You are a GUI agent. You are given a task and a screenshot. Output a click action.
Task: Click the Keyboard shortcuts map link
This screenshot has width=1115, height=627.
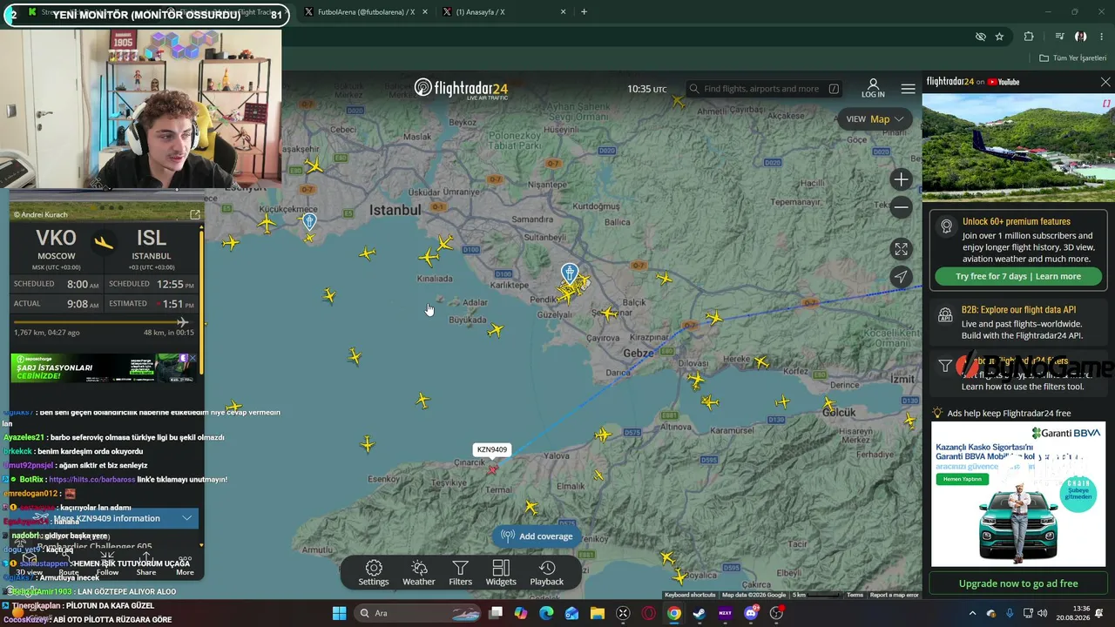pyautogui.click(x=690, y=595)
